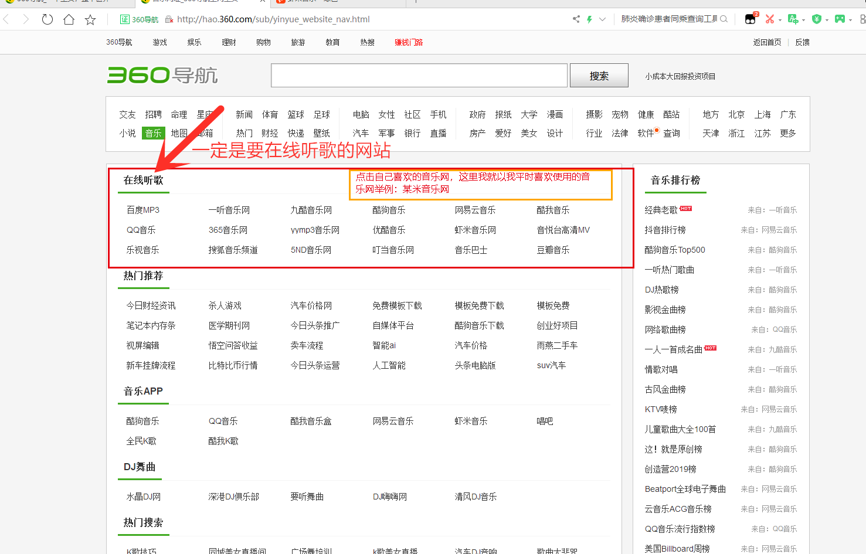Viewport: 866px width, 554px height.
Task: Click the 360导航 site certificate badge
Action: [139, 19]
